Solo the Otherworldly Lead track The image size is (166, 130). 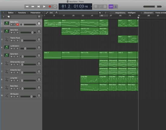14,65
